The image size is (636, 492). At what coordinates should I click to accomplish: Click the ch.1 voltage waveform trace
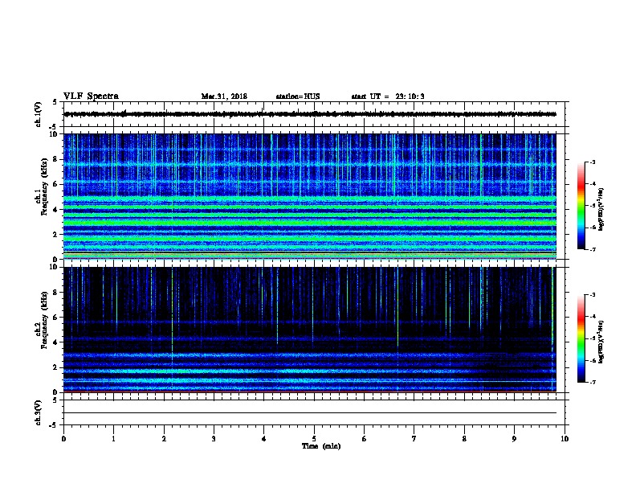click(x=310, y=114)
